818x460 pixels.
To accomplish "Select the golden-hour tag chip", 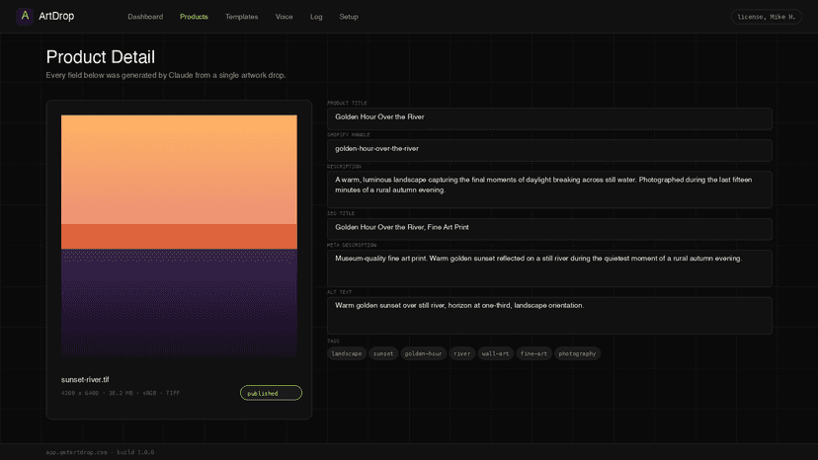I will click(x=423, y=353).
